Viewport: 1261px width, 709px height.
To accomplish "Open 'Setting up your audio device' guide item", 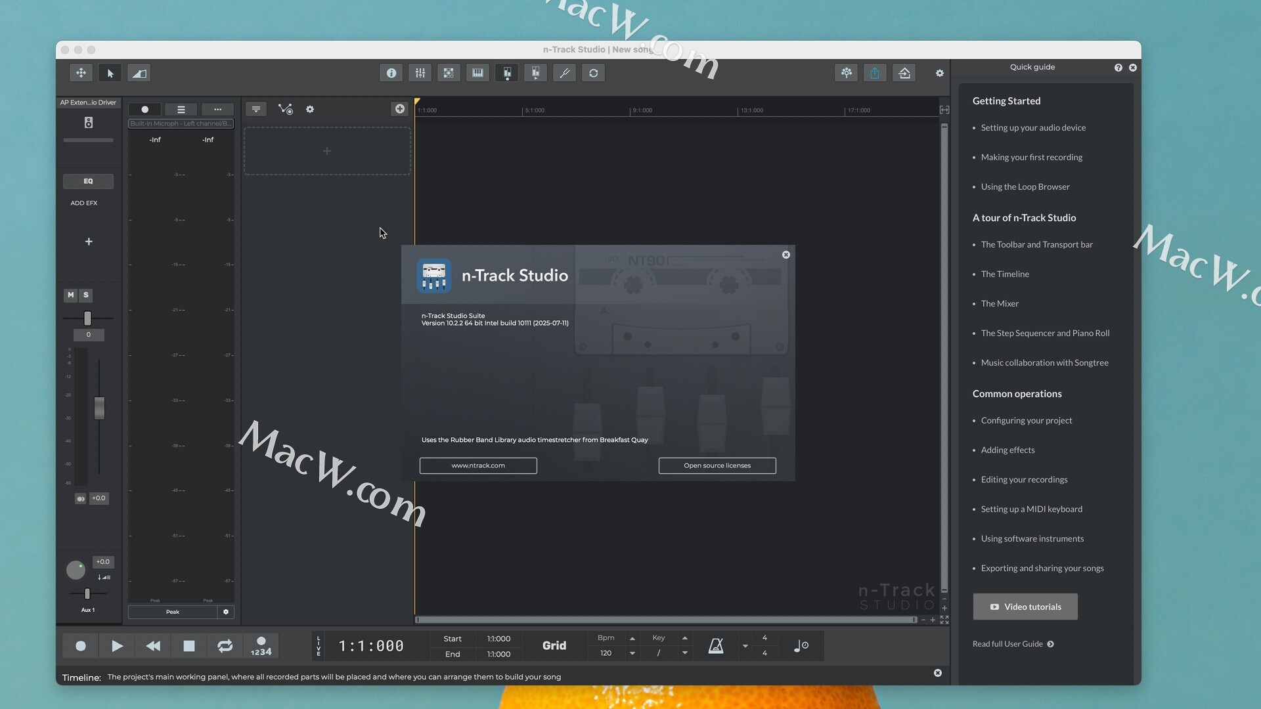I will [1033, 128].
